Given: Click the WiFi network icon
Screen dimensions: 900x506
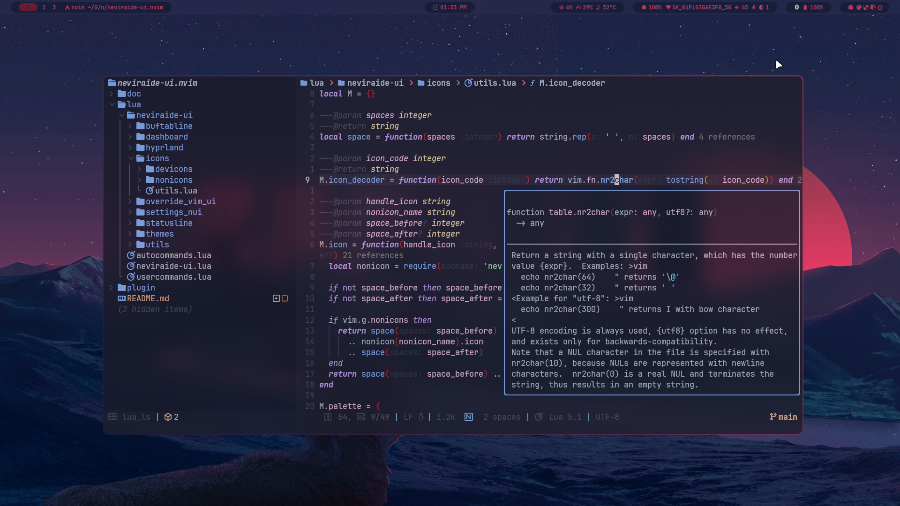Looking at the screenshot, I should tap(668, 7).
